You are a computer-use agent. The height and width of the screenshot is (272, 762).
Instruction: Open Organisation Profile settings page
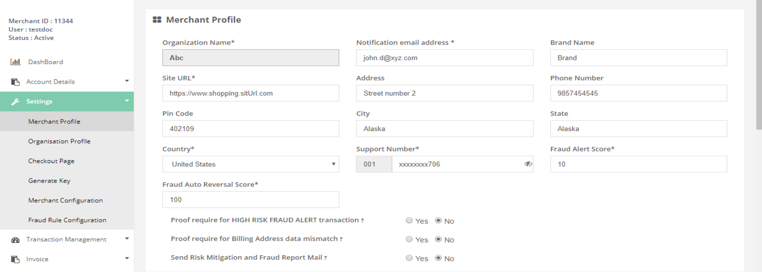(59, 141)
